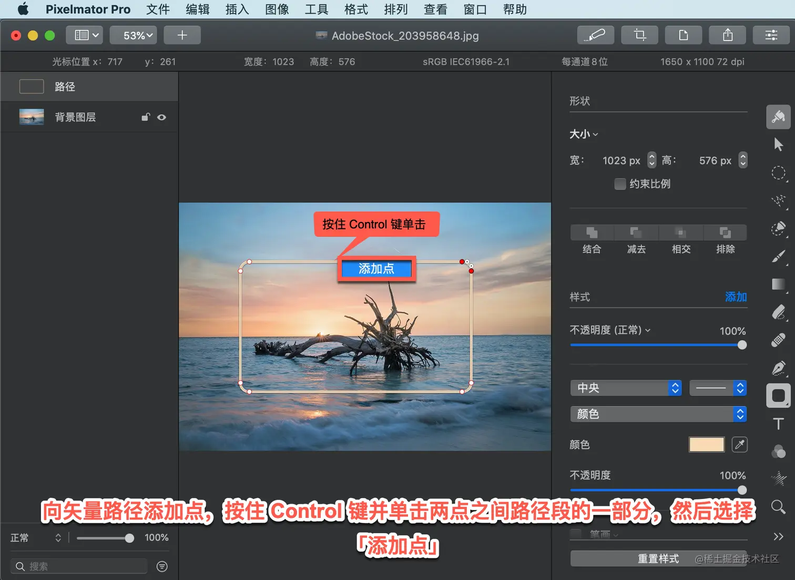Image resolution: width=795 pixels, height=580 pixels.
Task: Open the 格式 menu
Action: (x=356, y=9)
